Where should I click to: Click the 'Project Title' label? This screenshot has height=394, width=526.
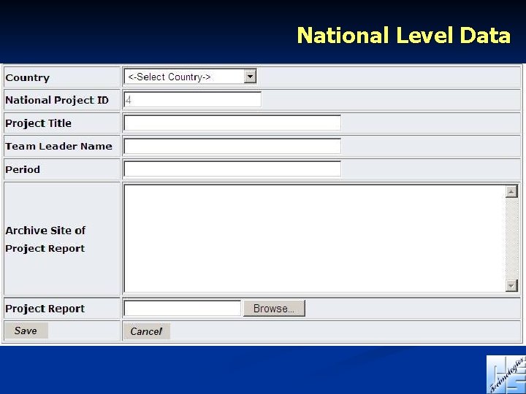(38, 123)
